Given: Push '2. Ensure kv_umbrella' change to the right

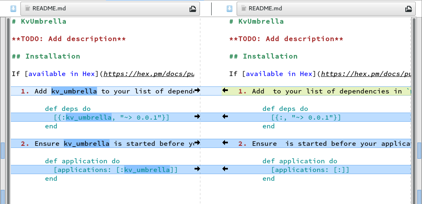Looking at the screenshot, I should tap(197, 143).
